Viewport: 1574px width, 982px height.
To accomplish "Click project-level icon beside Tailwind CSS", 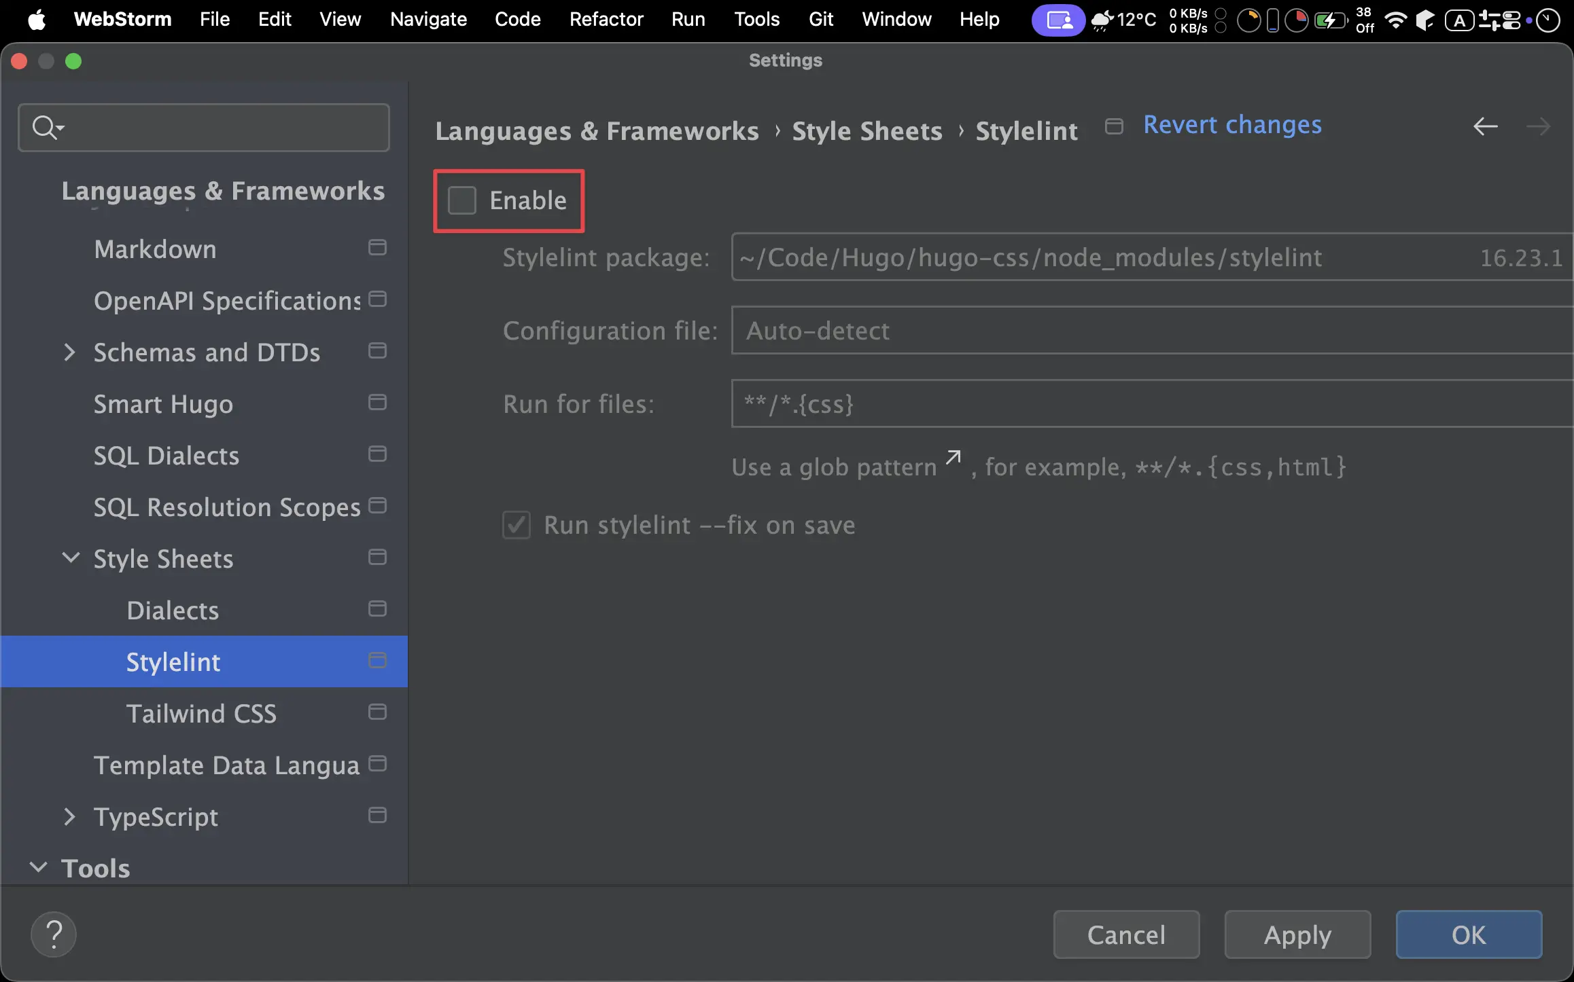I will (377, 712).
